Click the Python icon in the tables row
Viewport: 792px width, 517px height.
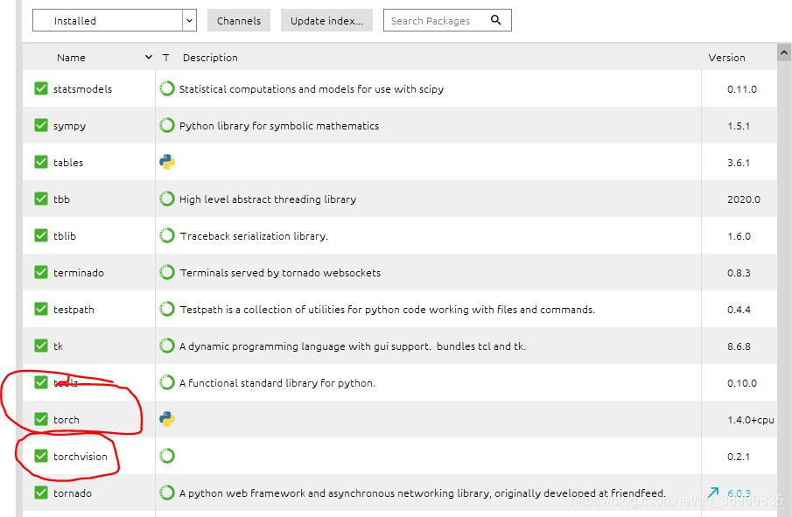click(x=166, y=162)
